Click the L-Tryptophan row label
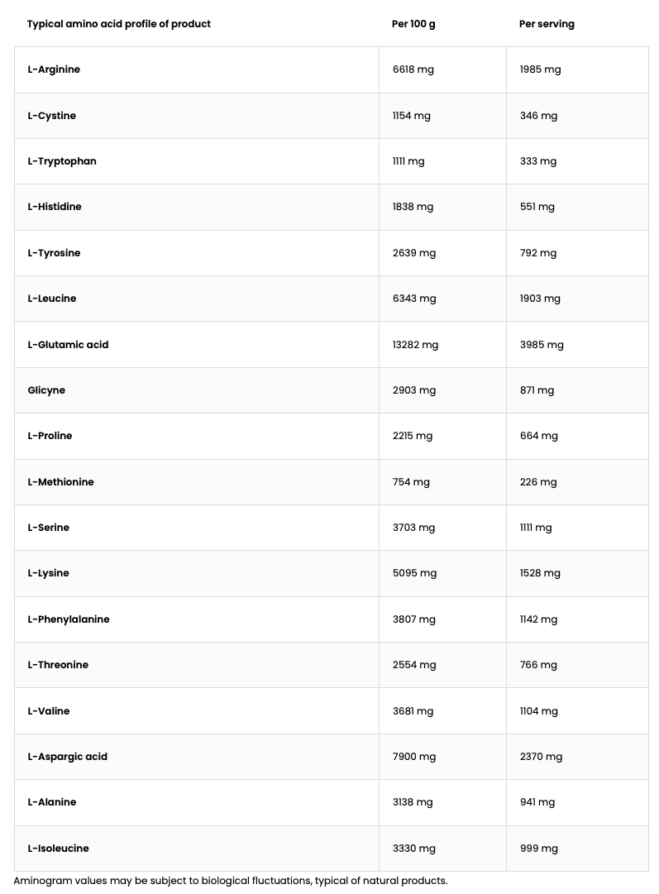Image resolution: width=659 pixels, height=894 pixels. point(62,161)
